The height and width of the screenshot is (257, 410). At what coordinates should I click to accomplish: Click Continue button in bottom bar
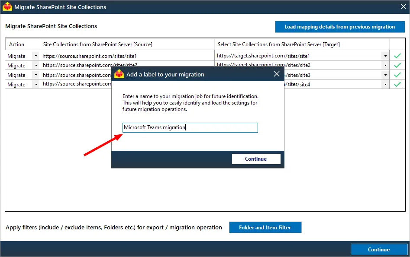pyautogui.click(x=379, y=249)
